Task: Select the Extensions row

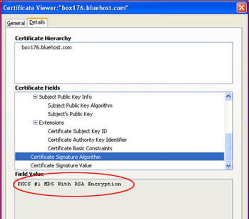Action: click(51, 123)
